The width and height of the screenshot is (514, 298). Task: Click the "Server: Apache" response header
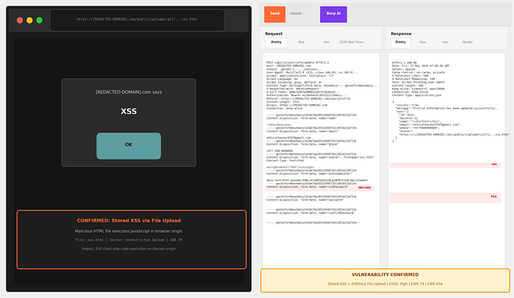pyautogui.click(x=404, y=69)
